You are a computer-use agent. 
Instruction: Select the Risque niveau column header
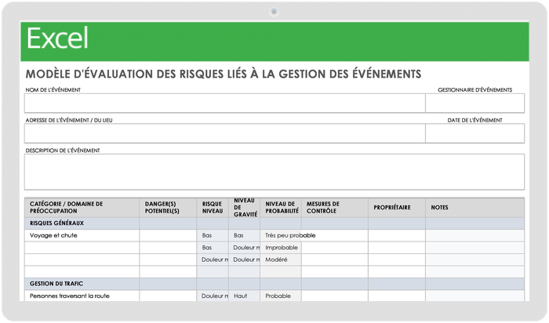(213, 208)
